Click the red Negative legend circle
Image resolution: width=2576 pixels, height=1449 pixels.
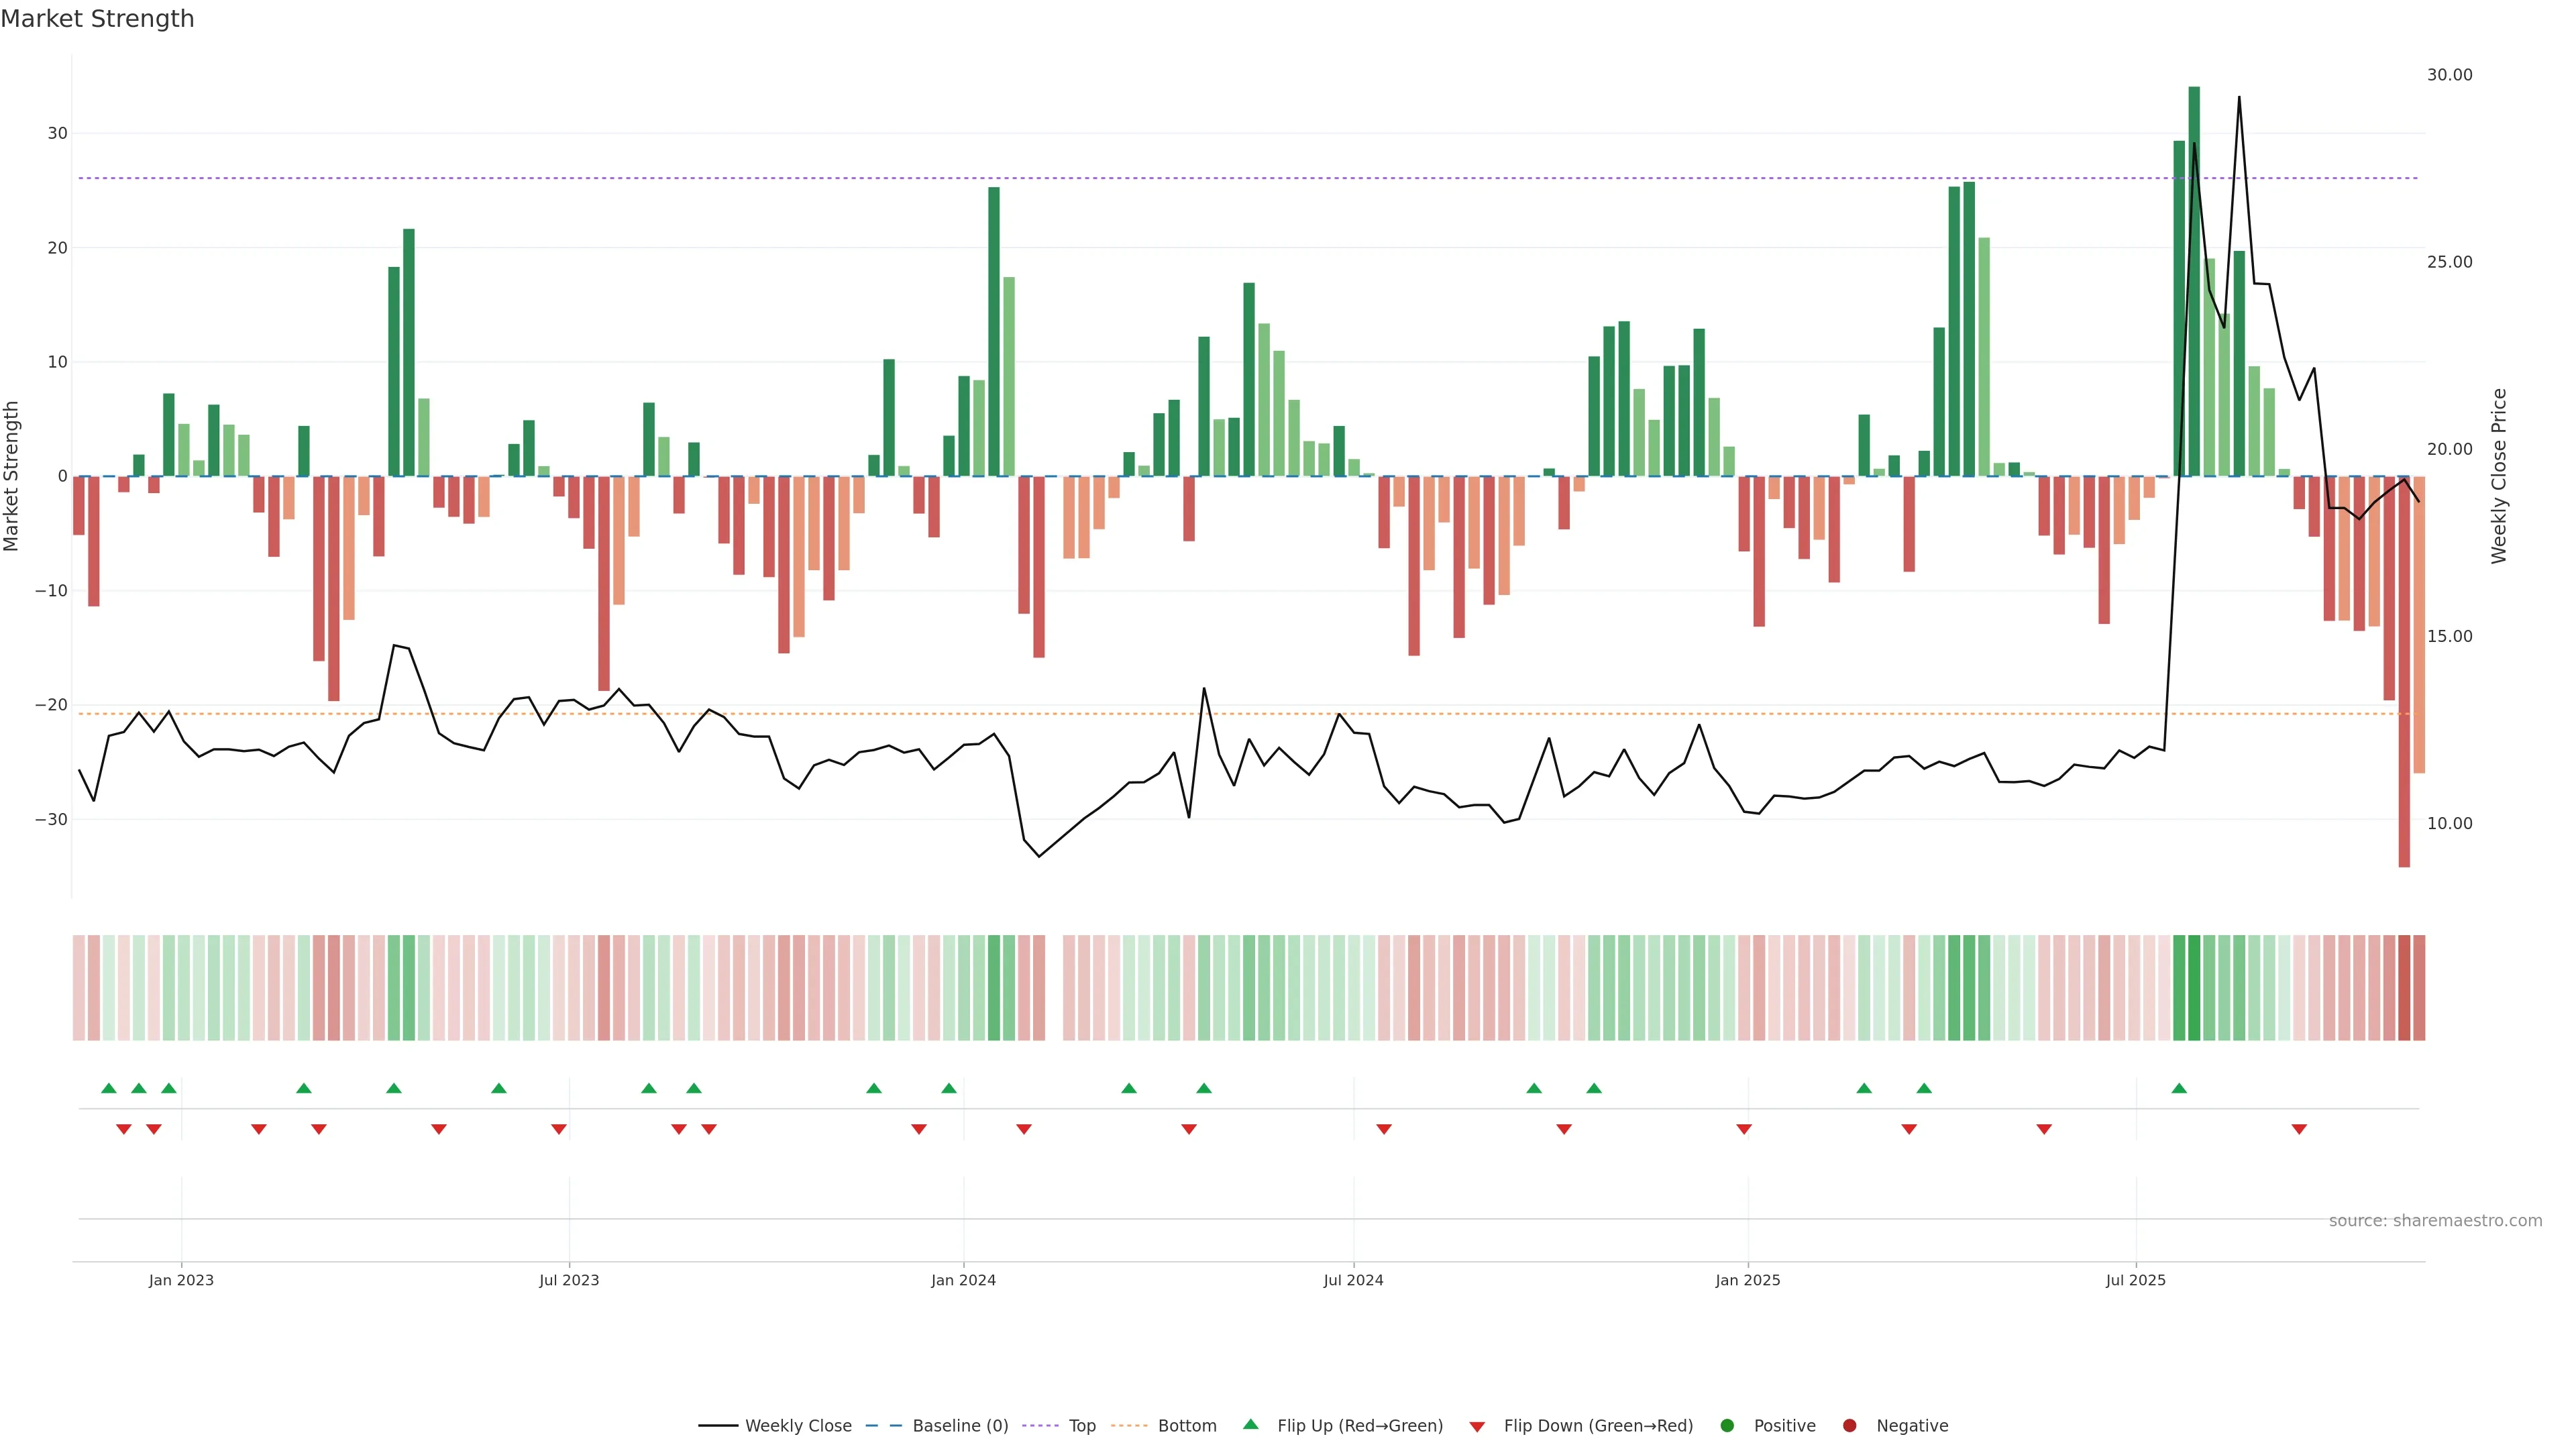tap(1849, 1426)
